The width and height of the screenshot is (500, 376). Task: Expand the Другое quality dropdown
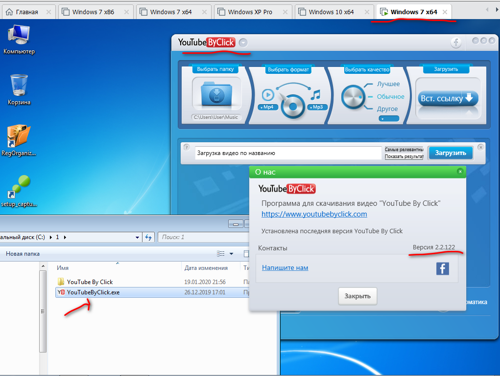click(x=389, y=119)
